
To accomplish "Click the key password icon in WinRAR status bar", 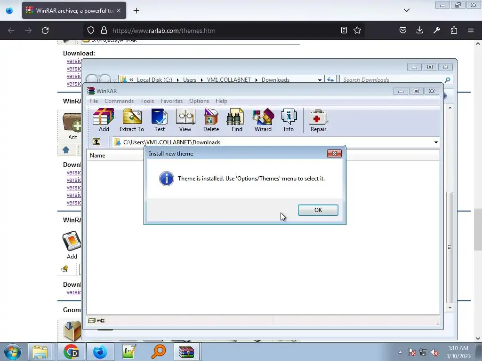I will point(101,321).
